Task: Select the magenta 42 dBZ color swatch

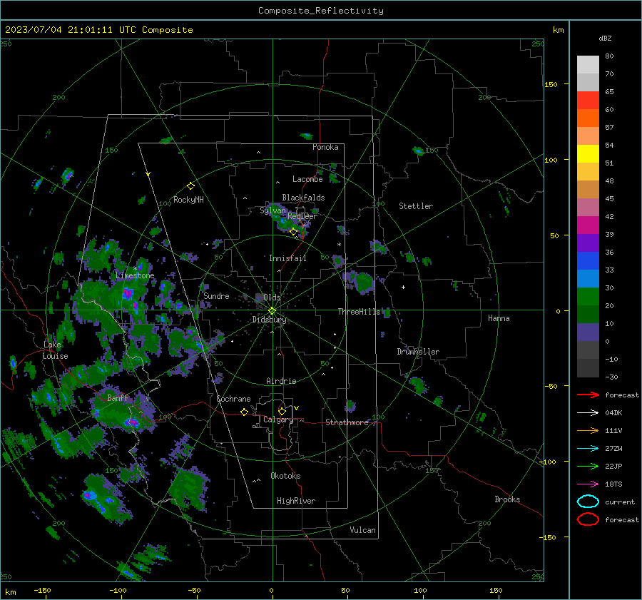Action: [588, 225]
